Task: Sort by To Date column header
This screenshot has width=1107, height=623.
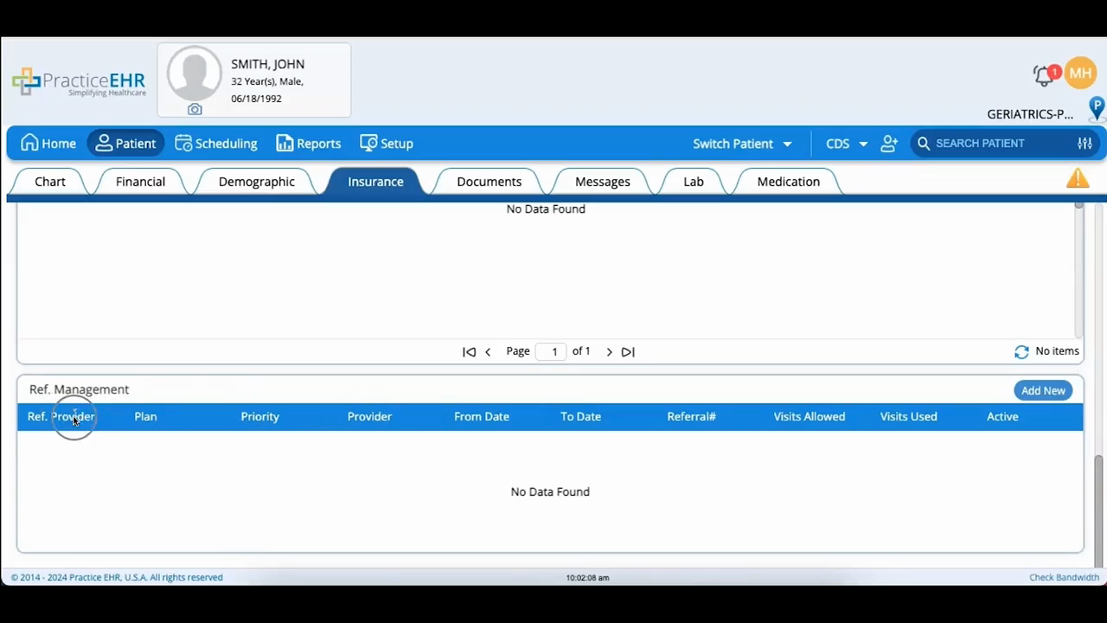Action: [x=580, y=417]
